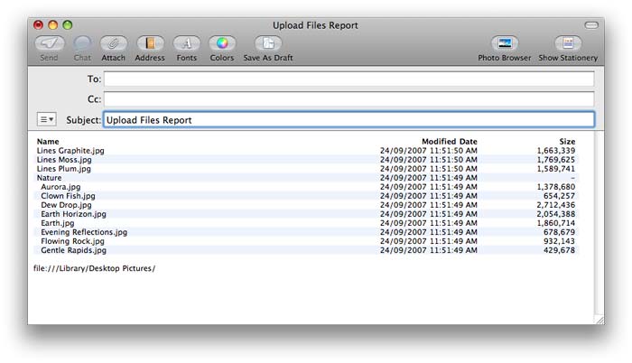Click the Show Stationery icon
Screen dimensions: 632x363
[x=568, y=43]
